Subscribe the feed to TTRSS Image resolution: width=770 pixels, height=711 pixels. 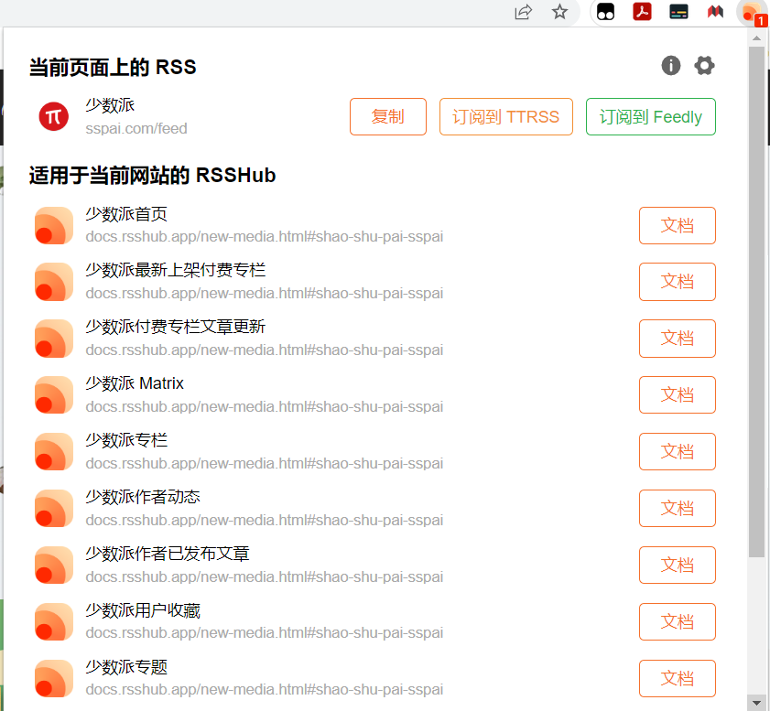point(505,117)
